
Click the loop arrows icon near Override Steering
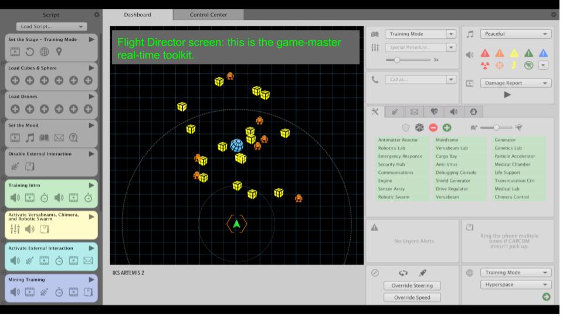[x=403, y=273]
